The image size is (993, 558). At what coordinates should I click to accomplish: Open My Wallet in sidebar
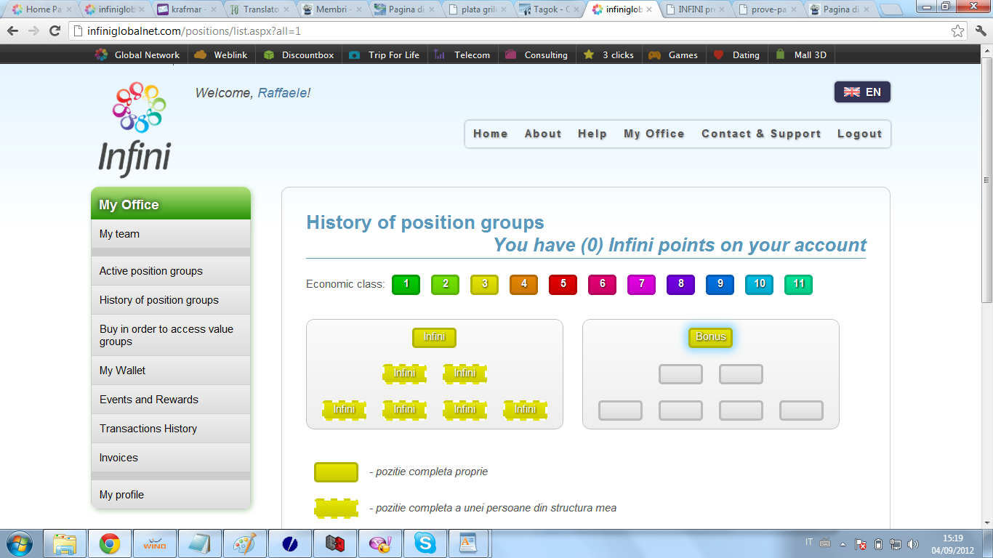(x=122, y=371)
